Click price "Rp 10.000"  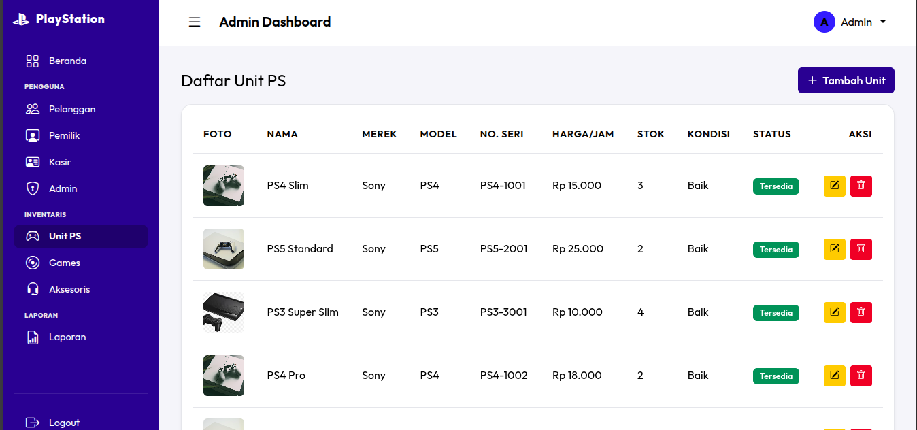tap(578, 312)
